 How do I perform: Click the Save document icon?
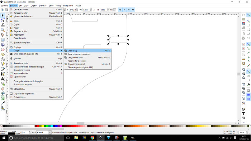click(243, 23)
